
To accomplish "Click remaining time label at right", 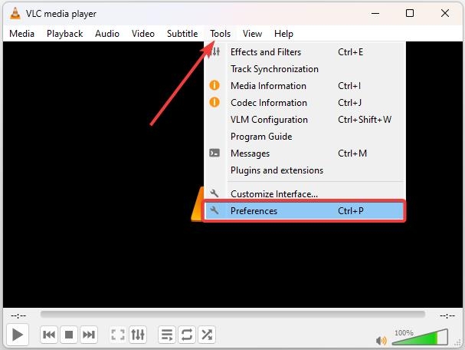I will (x=447, y=315).
